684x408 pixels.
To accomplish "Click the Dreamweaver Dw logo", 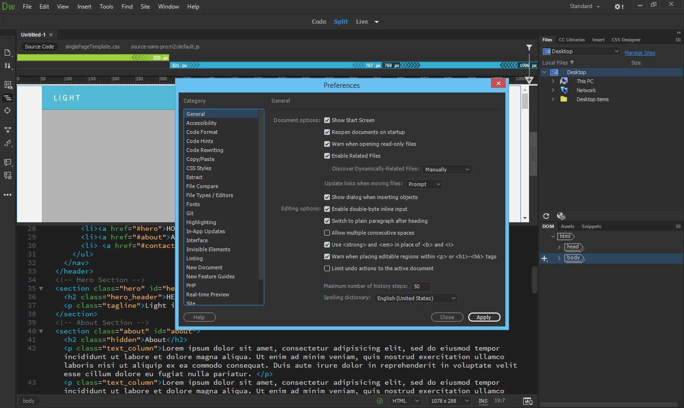I will [x=9, y=7].
